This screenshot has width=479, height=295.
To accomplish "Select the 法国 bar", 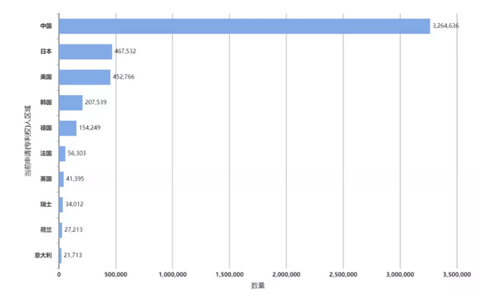I will click(x=62, y=153).
